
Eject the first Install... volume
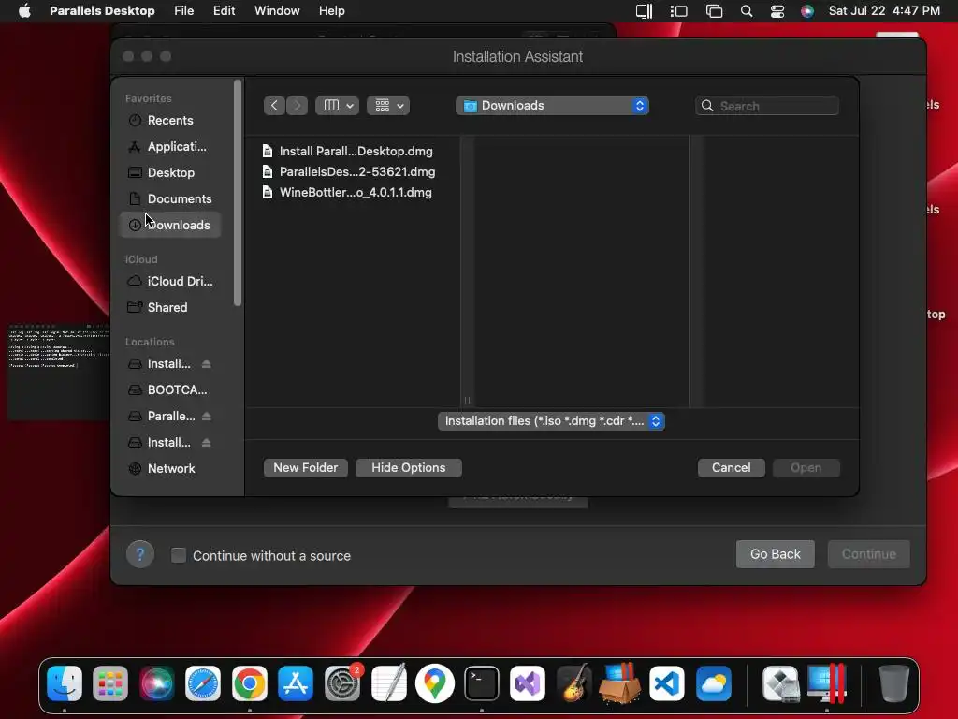click(x=207, y=364)
